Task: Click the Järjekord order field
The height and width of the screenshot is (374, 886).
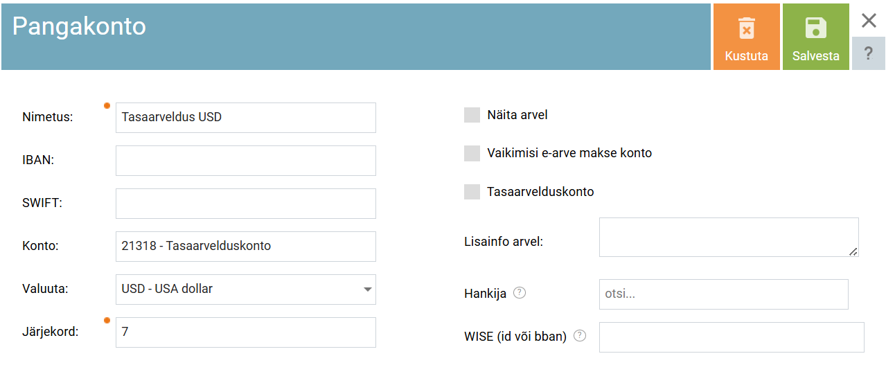Action: click(x=245, y=332)
